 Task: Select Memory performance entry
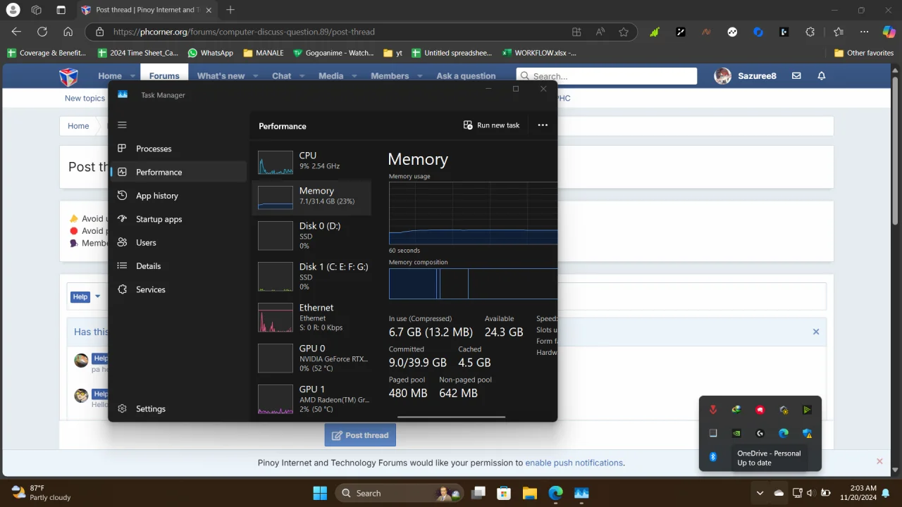coord(311,197)
